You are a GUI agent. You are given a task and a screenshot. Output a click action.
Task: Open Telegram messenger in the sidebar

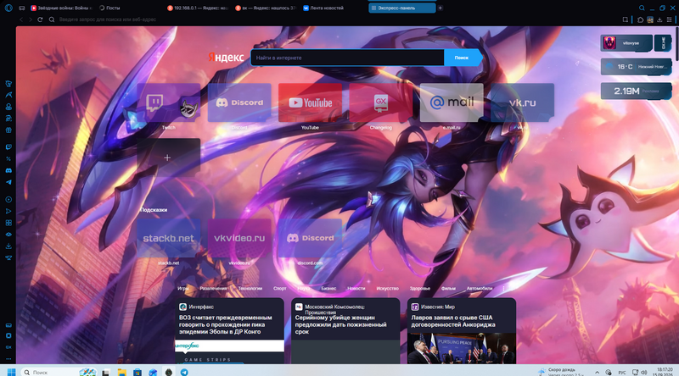click(x=8, y=182)
